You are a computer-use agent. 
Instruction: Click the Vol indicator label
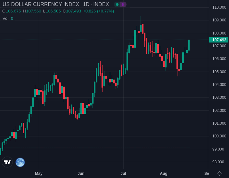[5, 19]
